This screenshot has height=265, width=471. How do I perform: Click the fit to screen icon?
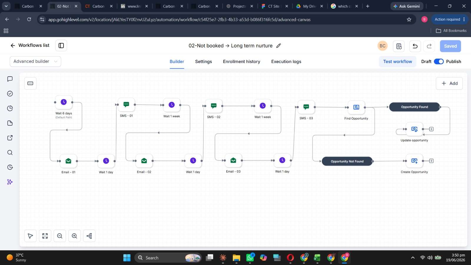[x=45, y=236]
